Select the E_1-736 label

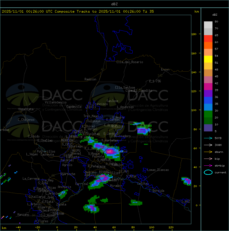(155, 81)
